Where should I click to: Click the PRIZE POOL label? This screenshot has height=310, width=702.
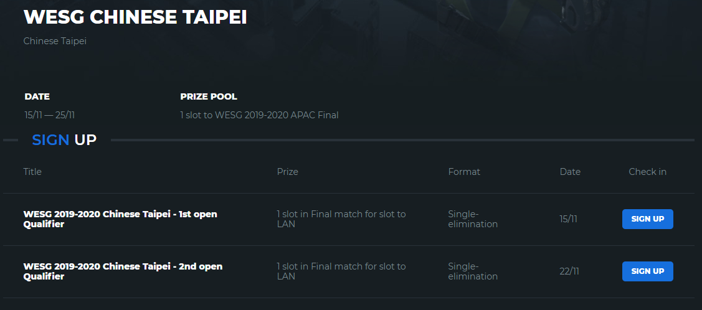(209, 97)
